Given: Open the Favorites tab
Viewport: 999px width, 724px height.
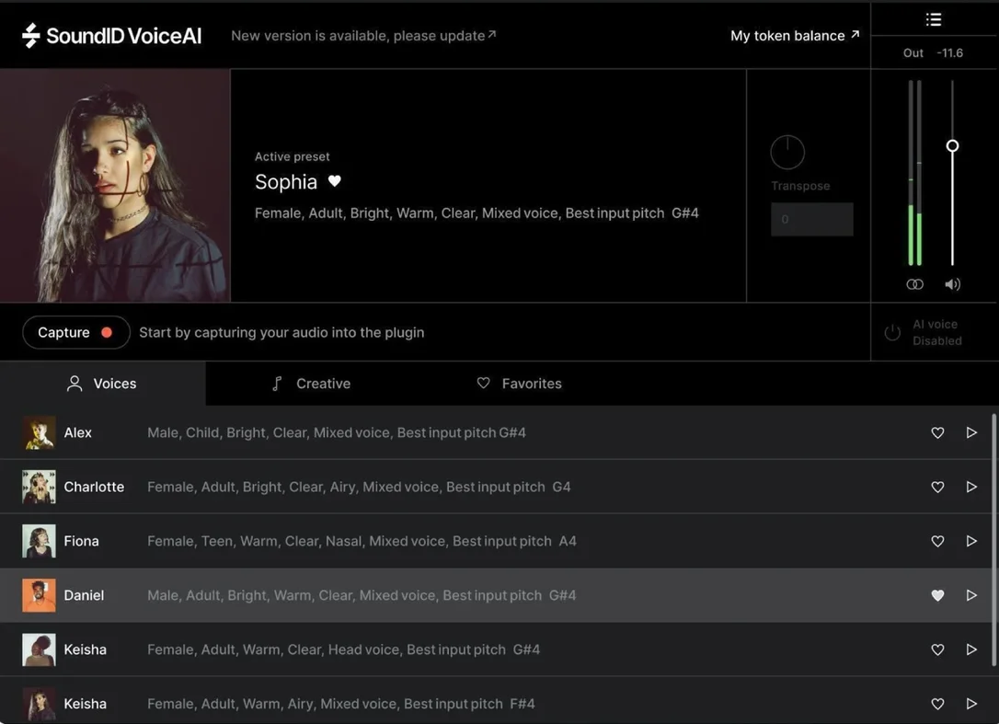Looking at the screenshot, I should [x=519, y=384].
